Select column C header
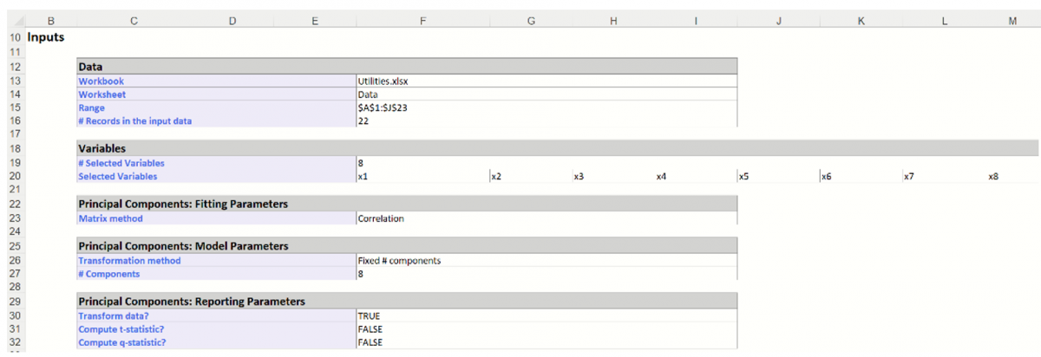This screenshot has width=1041, height=357. [x=134, y=21]
